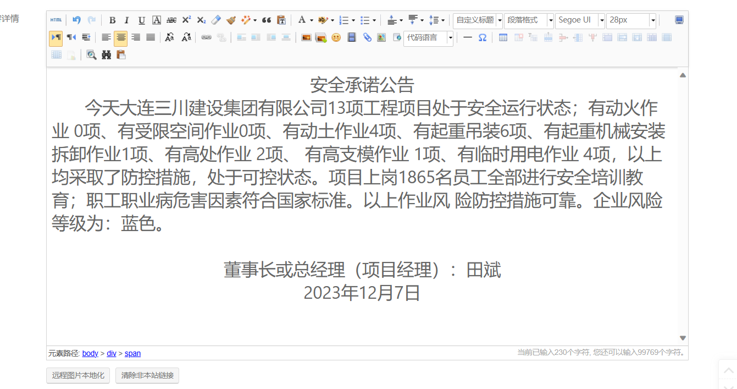The height and width of the screenshot is (389, 737).
Task: Insert a map
Action: point(381,37)
